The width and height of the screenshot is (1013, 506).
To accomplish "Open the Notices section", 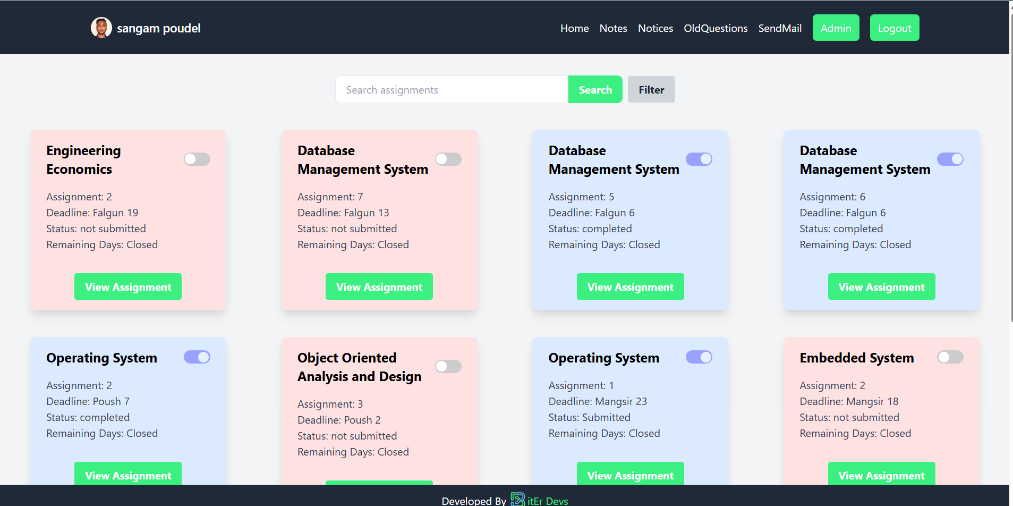I will pyautogui.click(x=655, y=28).
